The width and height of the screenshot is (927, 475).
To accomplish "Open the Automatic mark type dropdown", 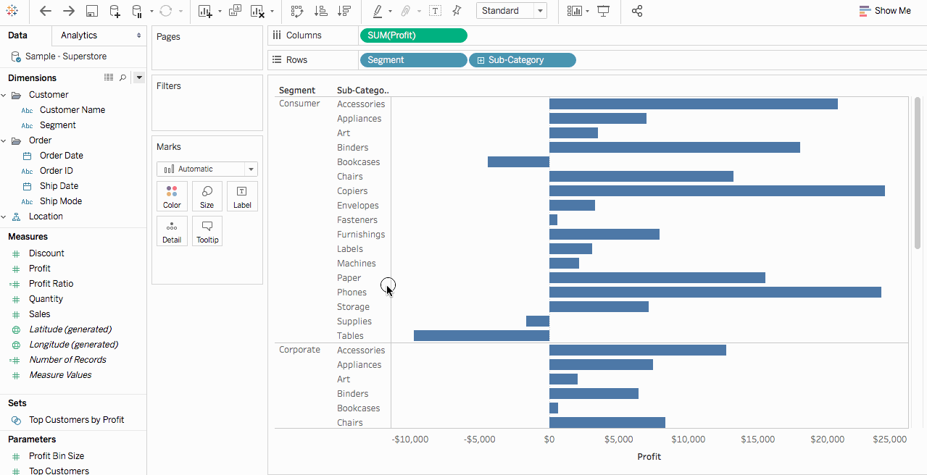I will (x=250, y=169).
